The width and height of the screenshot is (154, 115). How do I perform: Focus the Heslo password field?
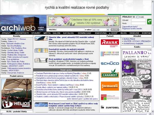(138, 23)
